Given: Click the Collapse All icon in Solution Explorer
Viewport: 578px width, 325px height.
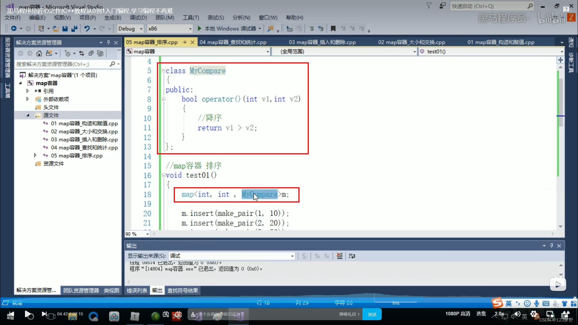Looking at the screenshot, I should click(91, 54).
